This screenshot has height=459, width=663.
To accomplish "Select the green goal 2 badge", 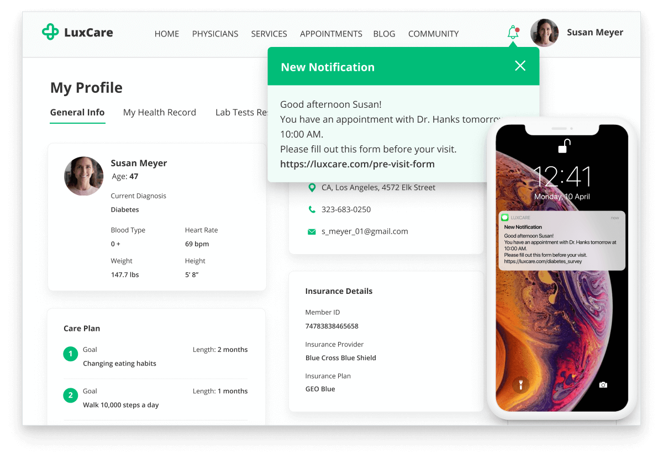I will 71,395.
